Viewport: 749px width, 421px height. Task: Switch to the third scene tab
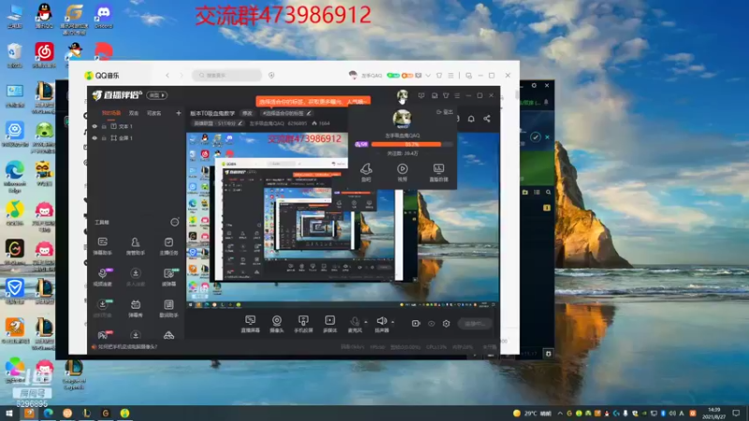tap(154, 113)
